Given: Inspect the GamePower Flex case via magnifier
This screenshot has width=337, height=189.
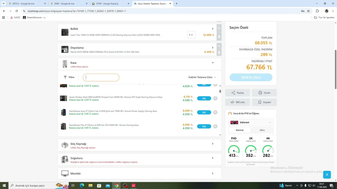Looking at the screenshot, I should (x=215, y=126).
